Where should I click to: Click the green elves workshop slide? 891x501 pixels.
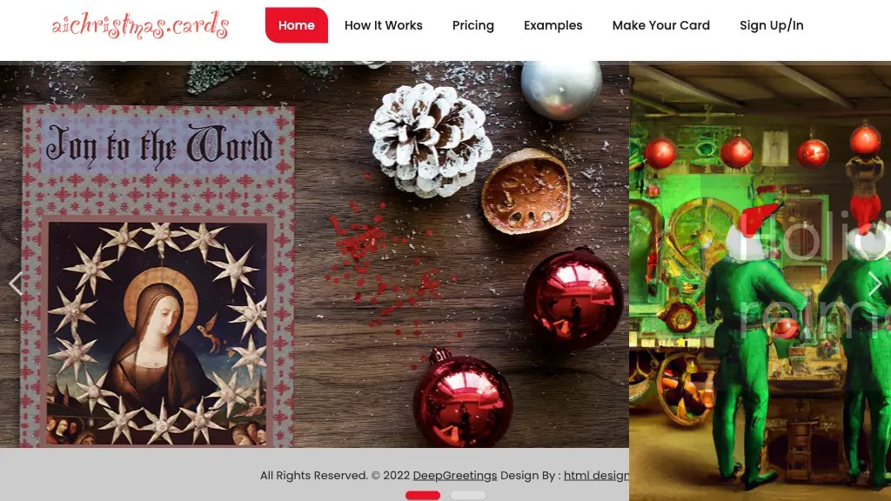760,281
